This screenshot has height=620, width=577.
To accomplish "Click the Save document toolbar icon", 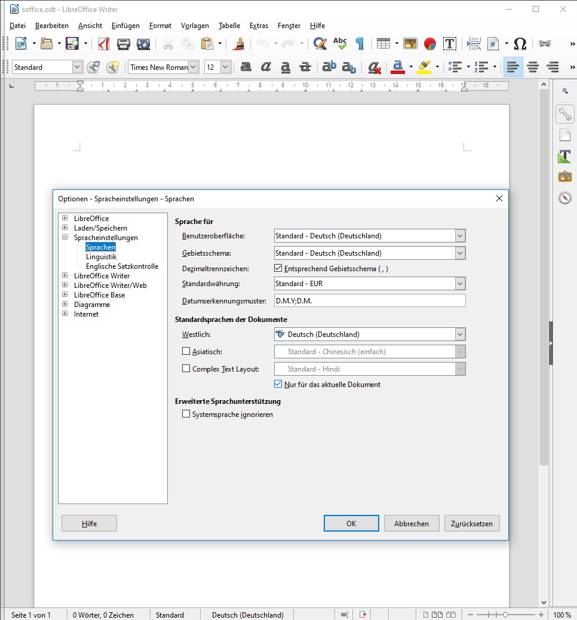I will click(x=72, y=44).
